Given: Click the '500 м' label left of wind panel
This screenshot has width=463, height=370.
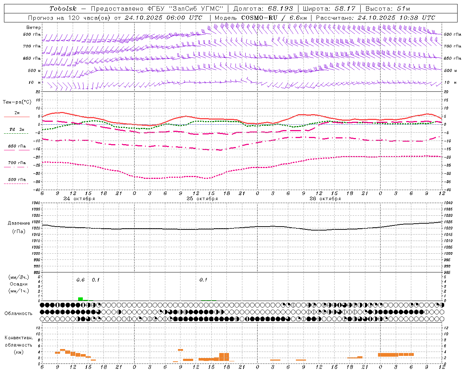Looking at the screenshot, I should coord(34,71).
